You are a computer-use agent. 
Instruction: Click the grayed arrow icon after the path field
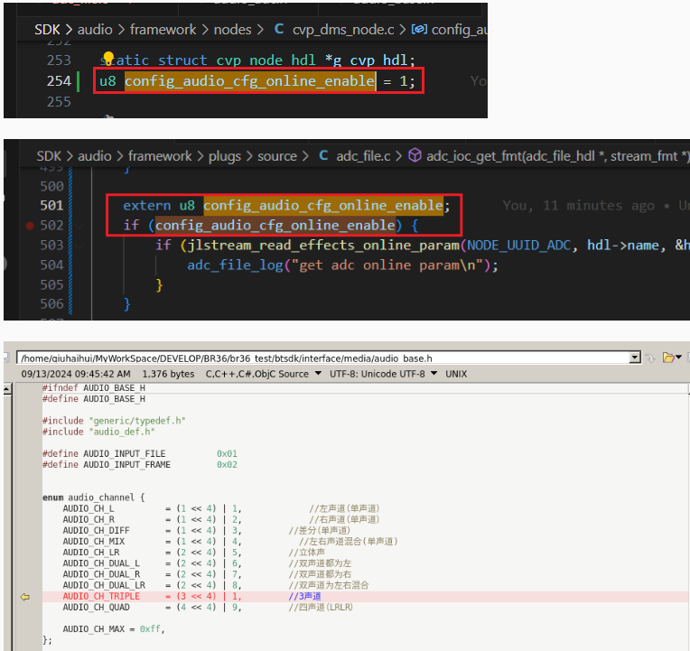(650, 358)
